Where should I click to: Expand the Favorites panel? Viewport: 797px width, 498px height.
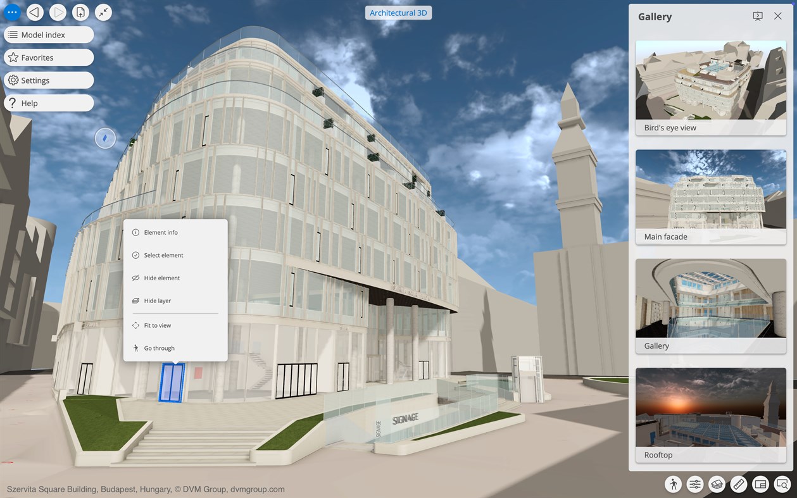tap(44, 57)
